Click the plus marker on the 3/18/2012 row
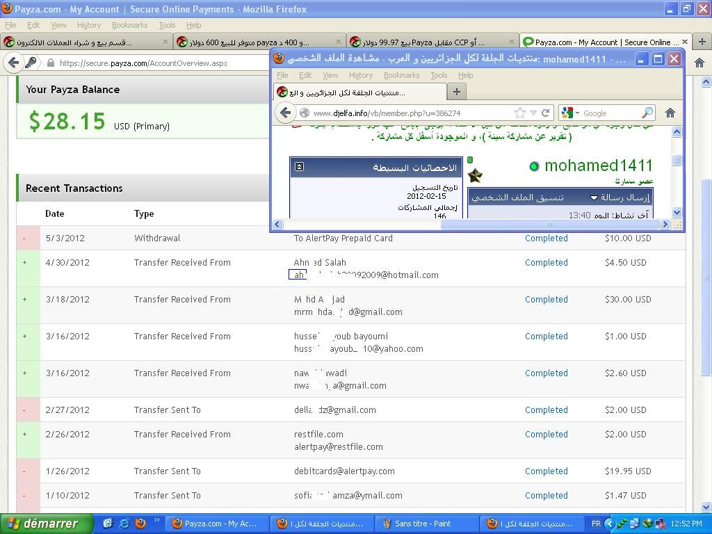 point(24,299)
